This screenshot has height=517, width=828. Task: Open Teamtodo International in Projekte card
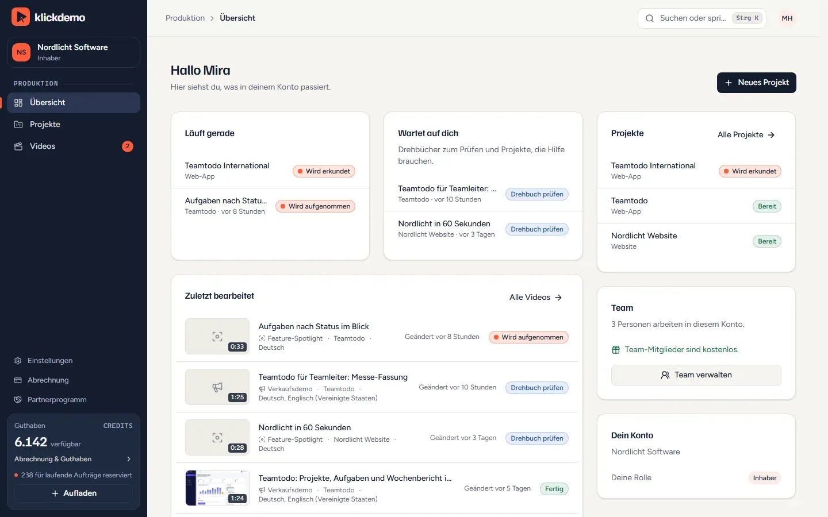(x=696, y=171)
